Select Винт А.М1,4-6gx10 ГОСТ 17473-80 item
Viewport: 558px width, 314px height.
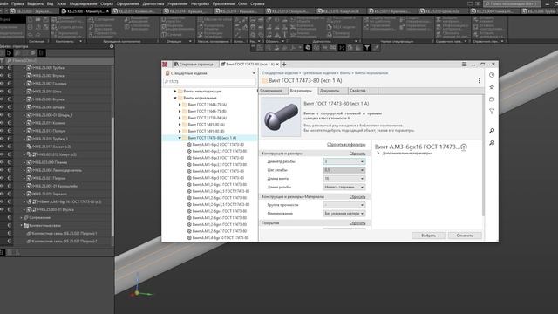[x=218, y=237]
